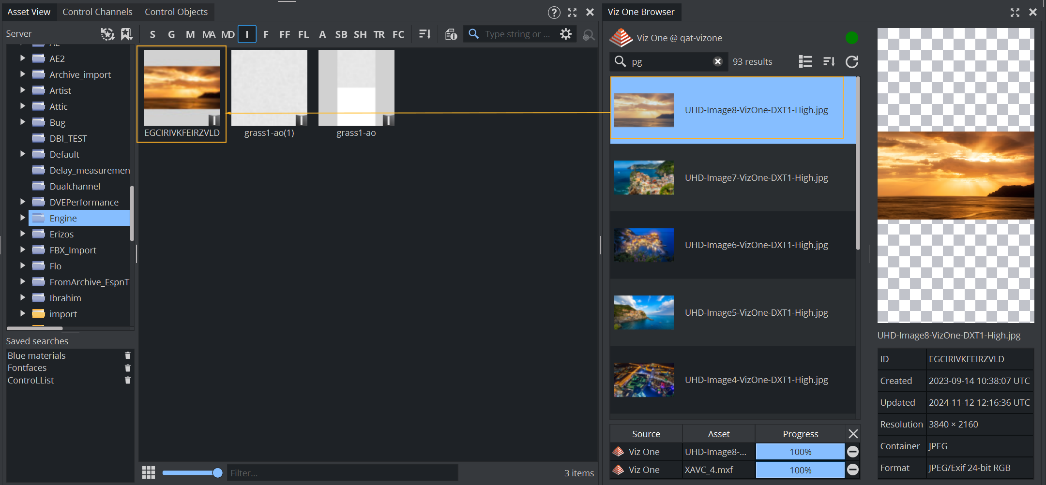Clear the pg search text
Image resolution: width=1046 pixels, height=485 pixels.
pos(717,61)
